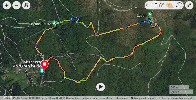Start route playback animation
196x100 pixels.
[x=101, y=87]
